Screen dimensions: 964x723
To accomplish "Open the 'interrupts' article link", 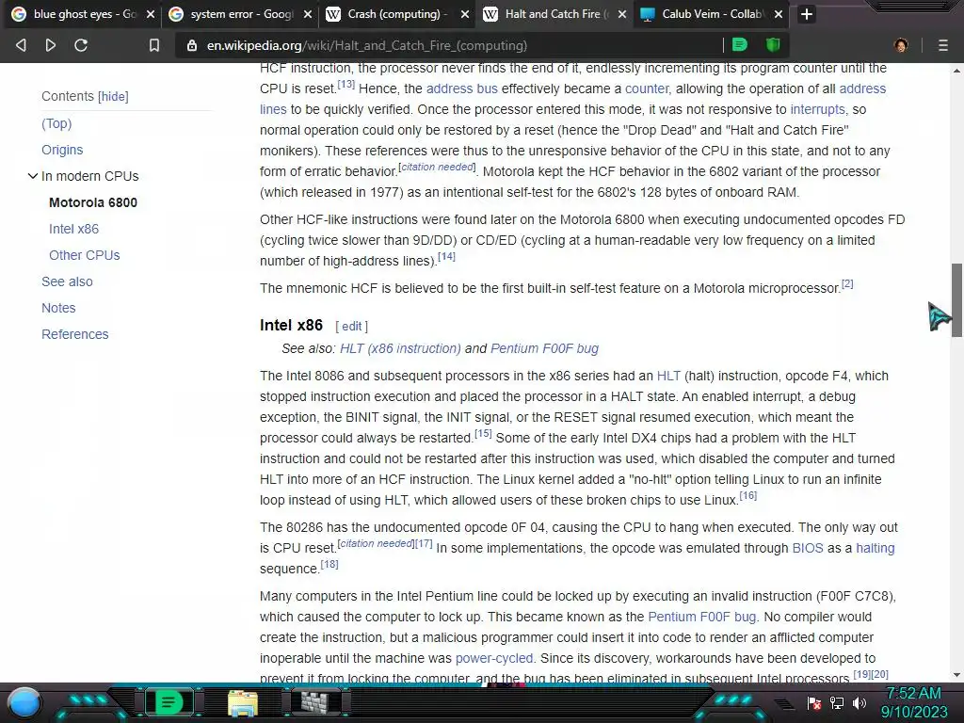I will (818, 109).
